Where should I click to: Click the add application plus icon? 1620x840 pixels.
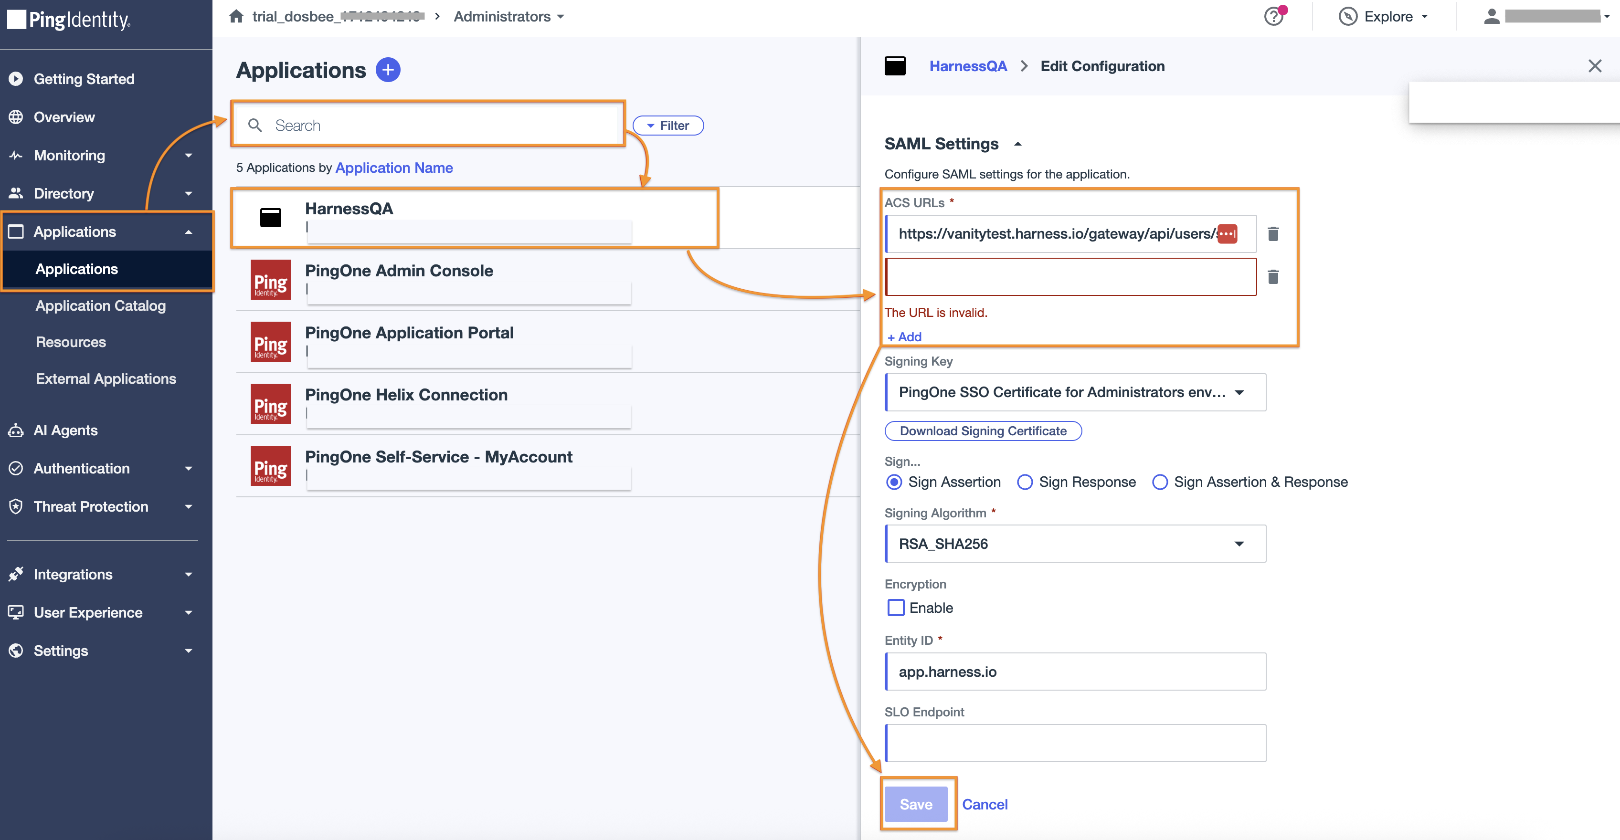(x=388, y=69)
